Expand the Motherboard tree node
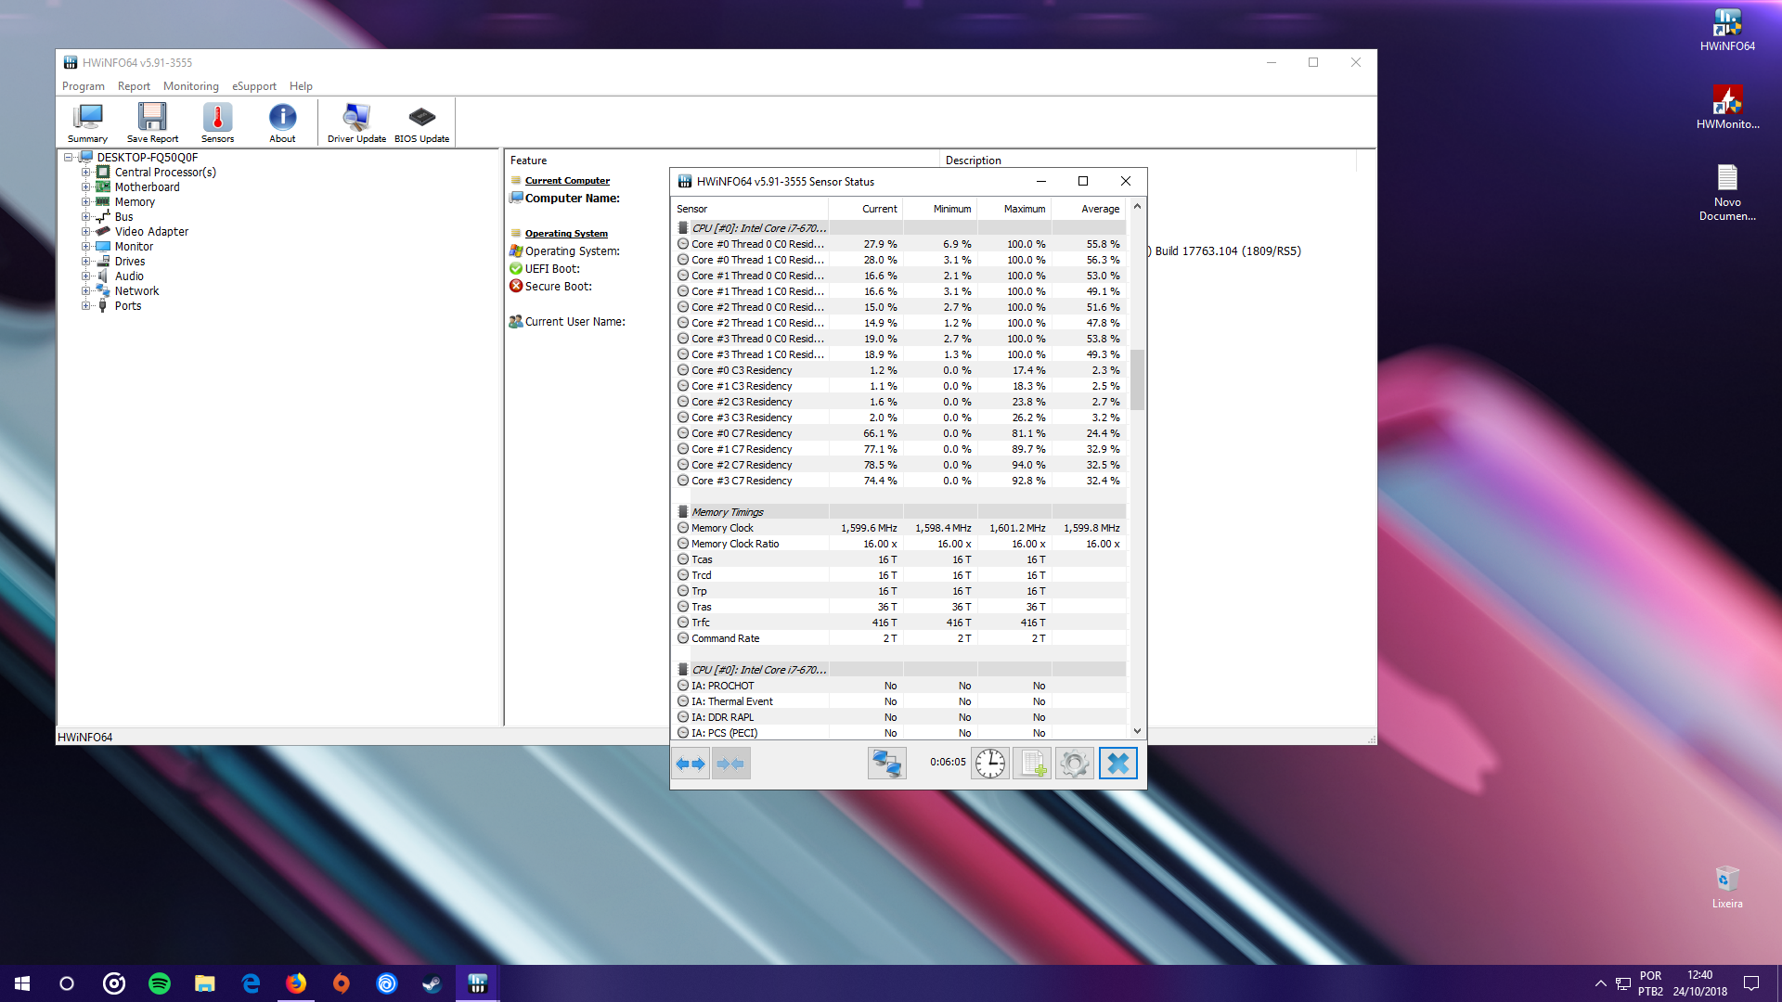 85,187
